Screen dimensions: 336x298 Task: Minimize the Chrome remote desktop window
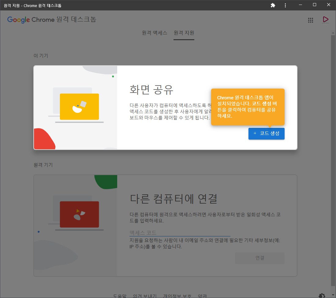pyautogui.click(x=301, y=5)
